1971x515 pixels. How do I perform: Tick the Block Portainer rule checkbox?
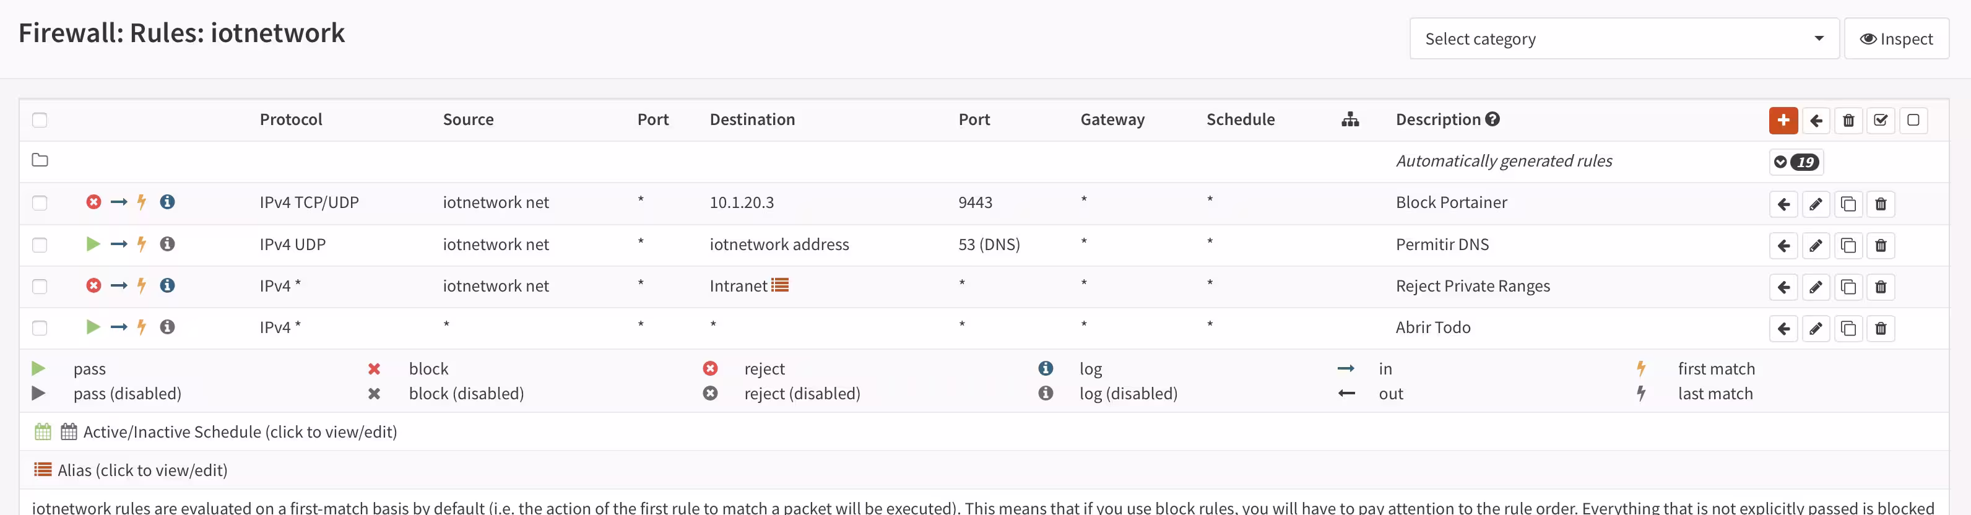[40, 203]
